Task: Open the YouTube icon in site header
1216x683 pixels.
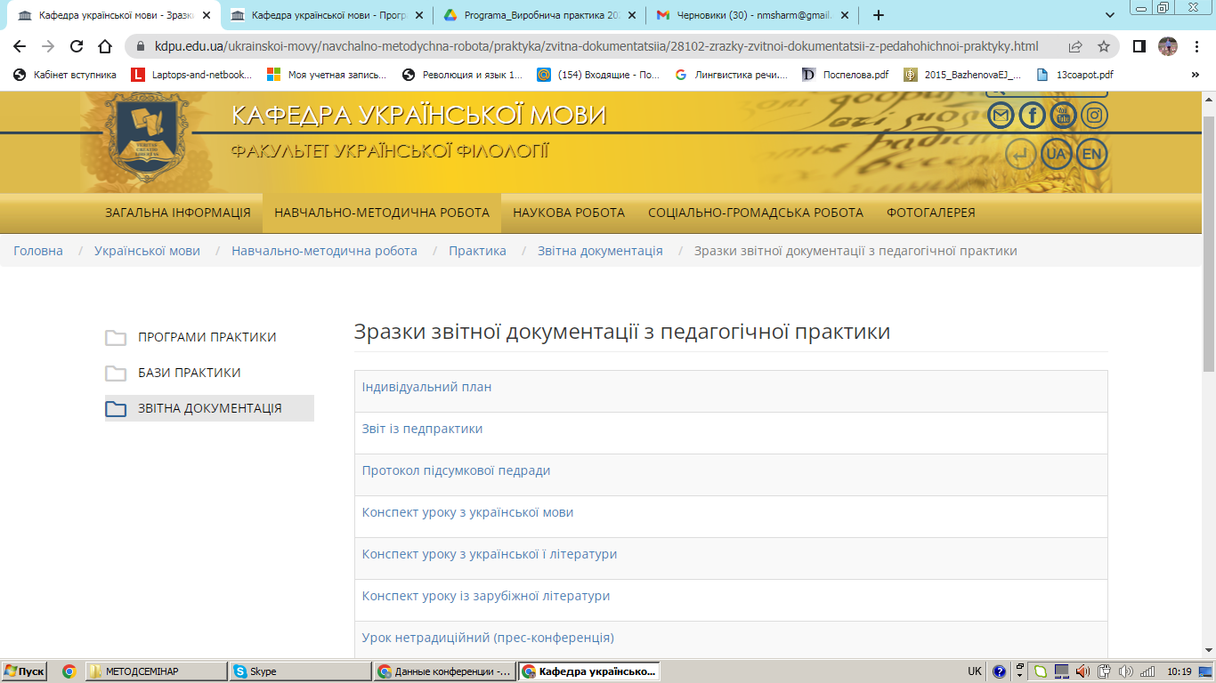Action: coord(1063,115)
